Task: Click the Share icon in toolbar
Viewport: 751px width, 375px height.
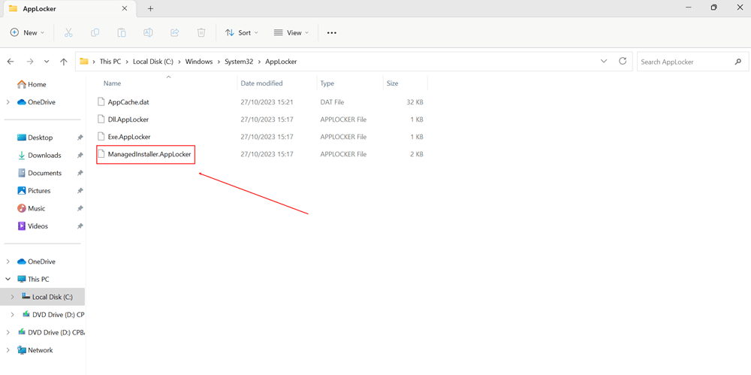Action: tap(175, 32)
